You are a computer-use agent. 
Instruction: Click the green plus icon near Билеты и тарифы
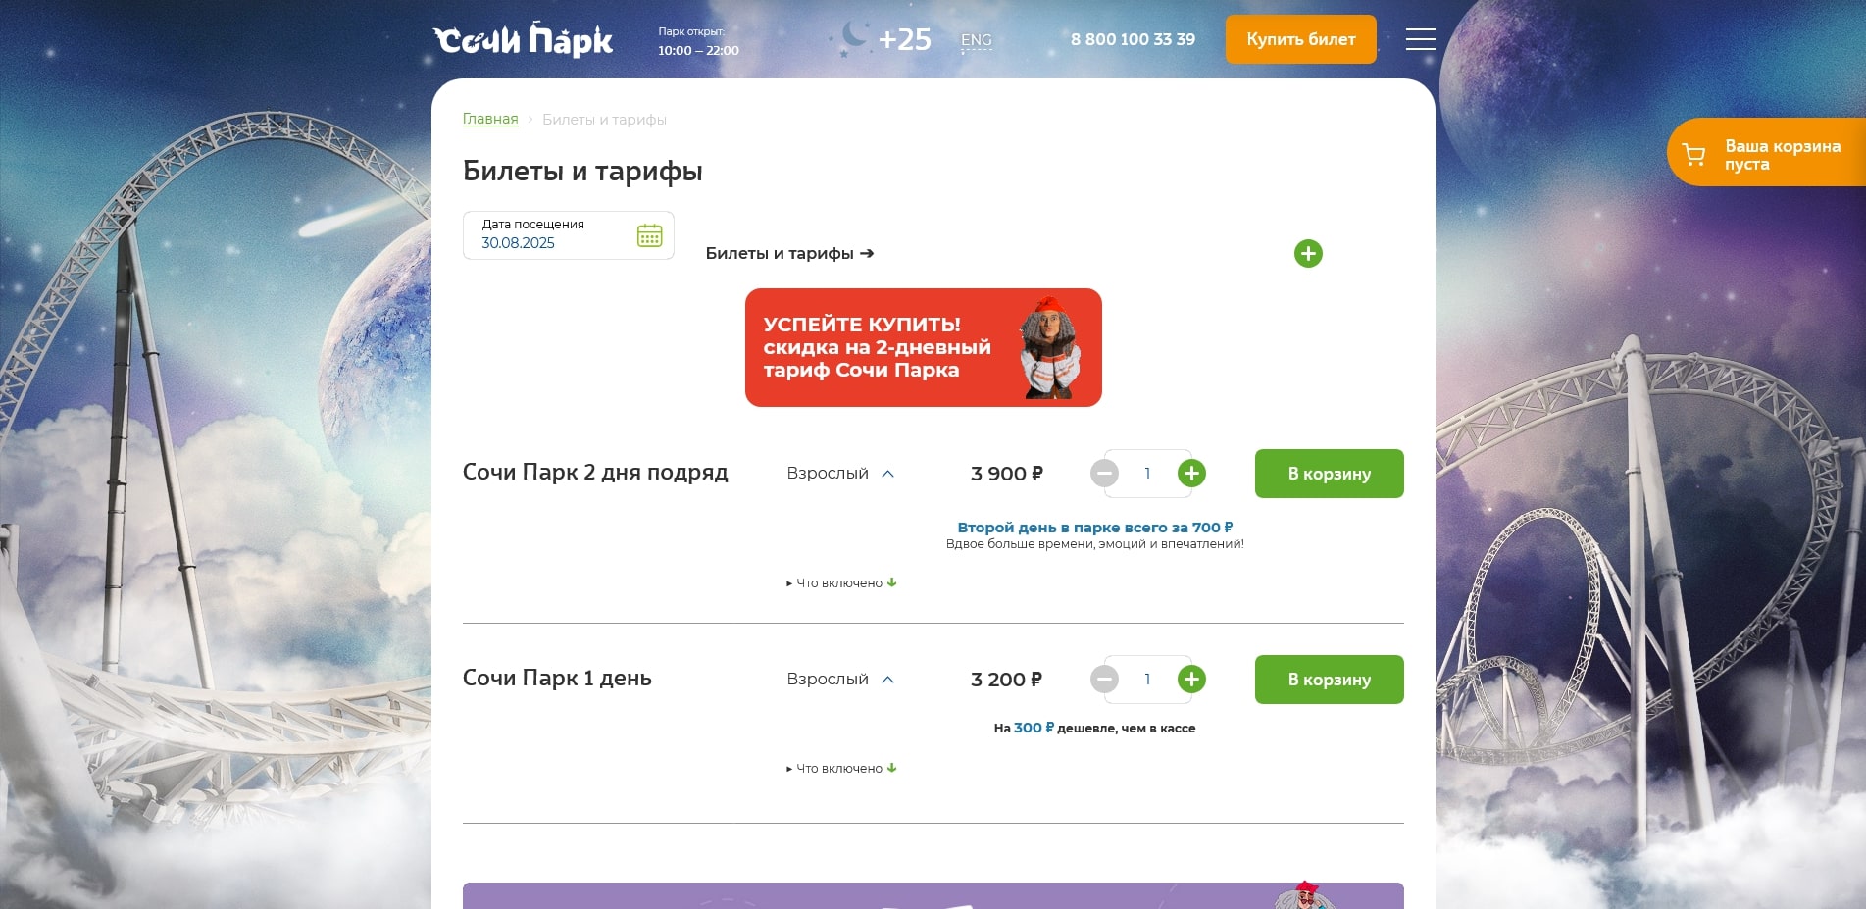(1308, 253)
